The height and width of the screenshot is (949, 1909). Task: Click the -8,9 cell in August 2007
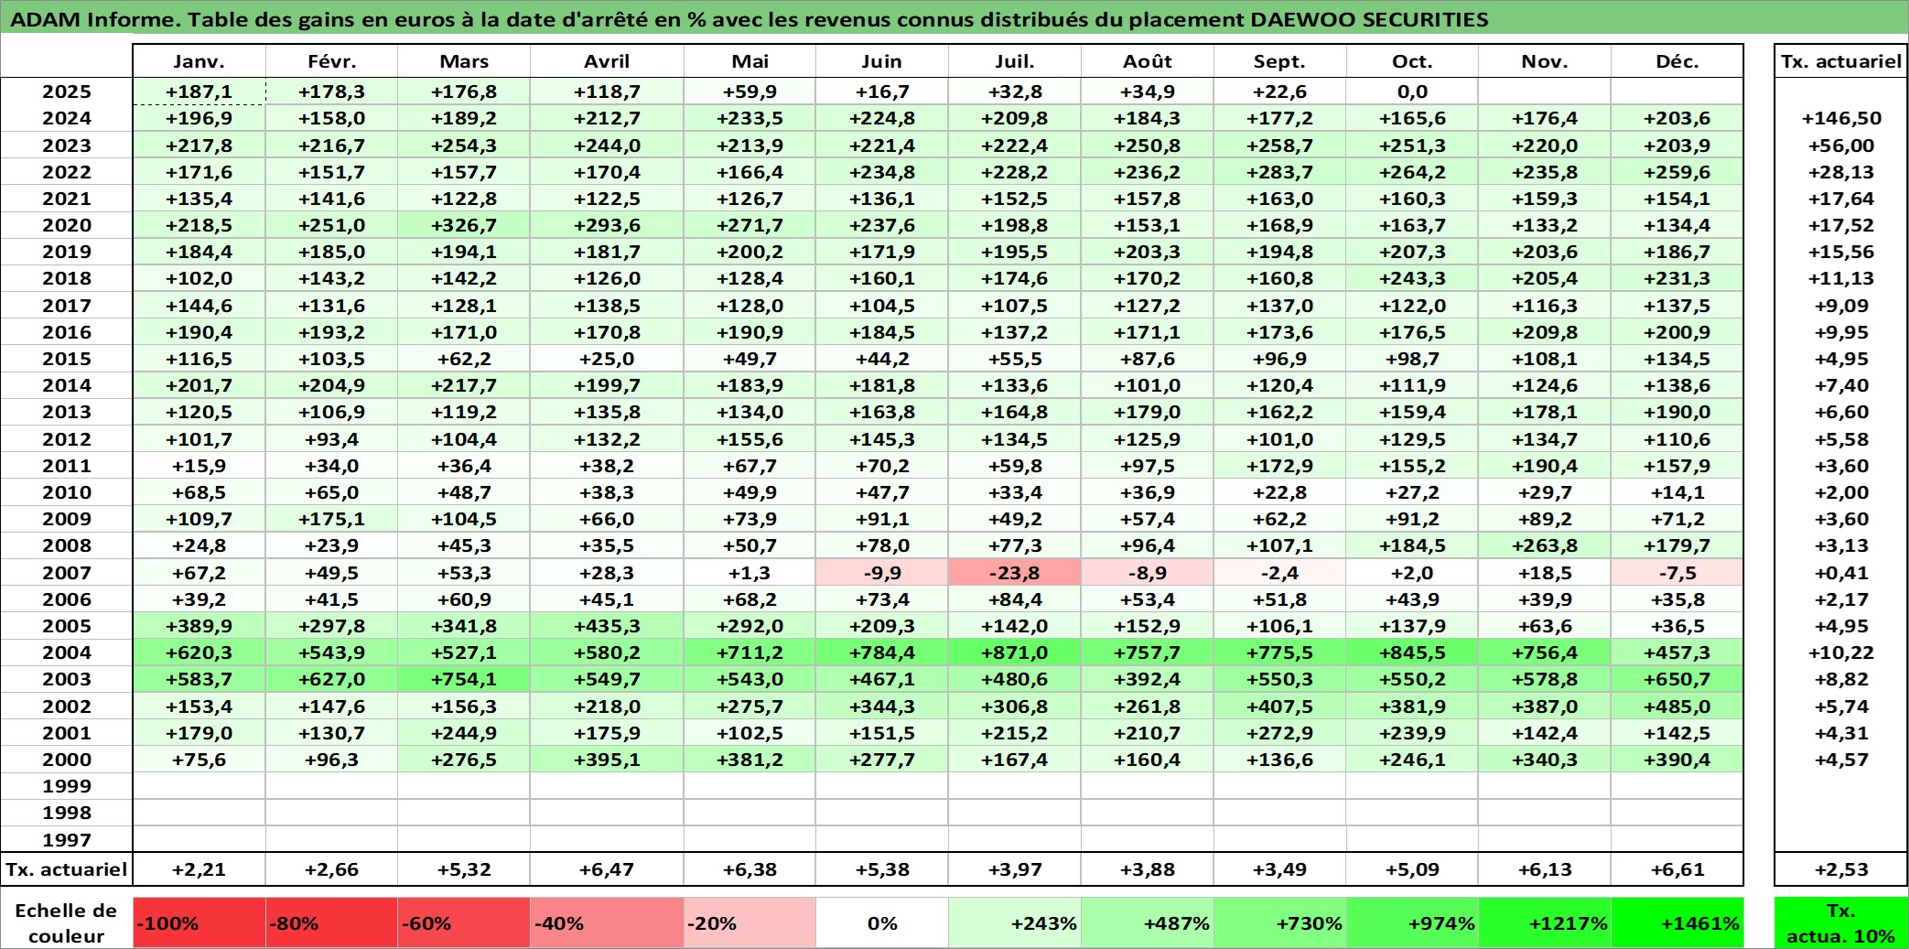point(1148,573)
